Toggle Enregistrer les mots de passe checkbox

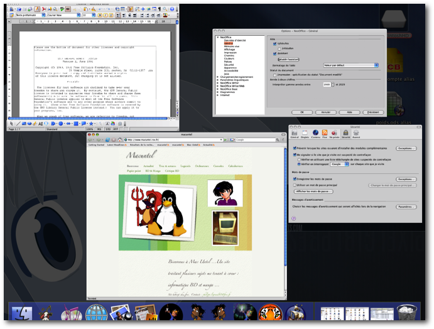(x=295, y=179)
